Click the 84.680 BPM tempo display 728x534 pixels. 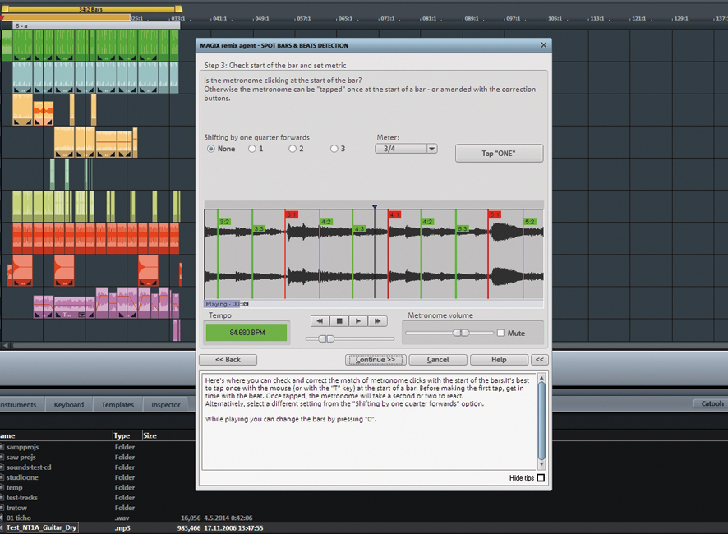point(247,333)
